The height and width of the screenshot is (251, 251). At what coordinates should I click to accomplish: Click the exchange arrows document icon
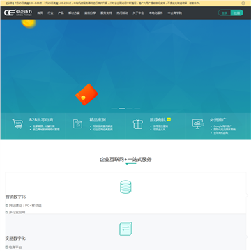(125, 229)
